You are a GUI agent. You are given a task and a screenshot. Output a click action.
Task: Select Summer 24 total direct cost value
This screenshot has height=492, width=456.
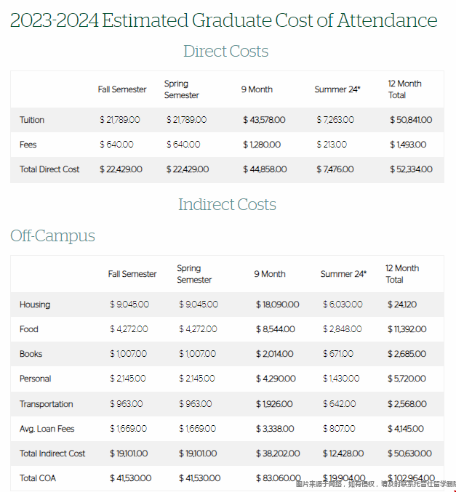coord(335,169)
